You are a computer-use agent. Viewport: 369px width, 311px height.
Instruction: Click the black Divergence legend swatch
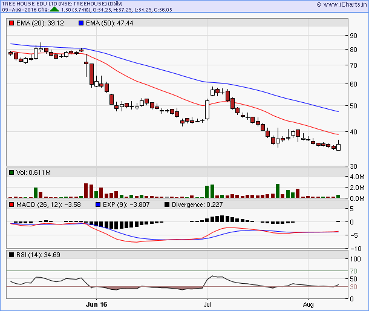coord(167,205)
